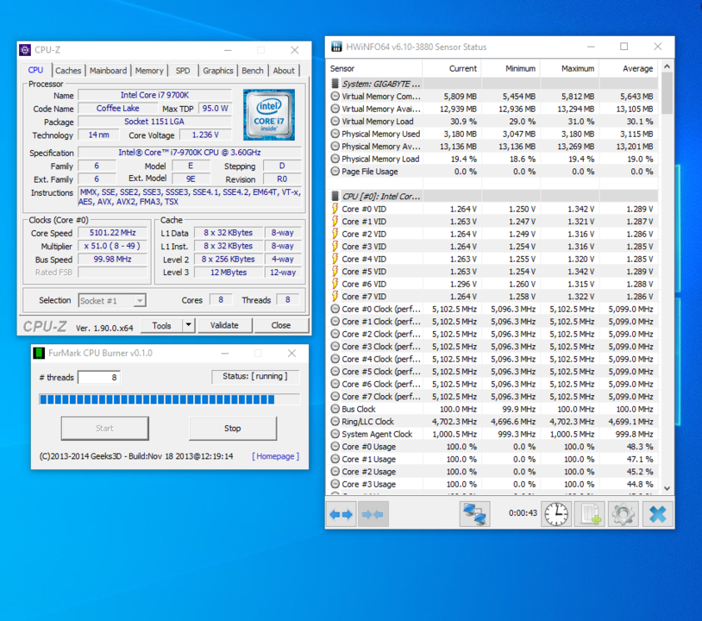Click the HWiNFO vertical scrollbar thumb
The image size is (702, 621).
point(667,92)
